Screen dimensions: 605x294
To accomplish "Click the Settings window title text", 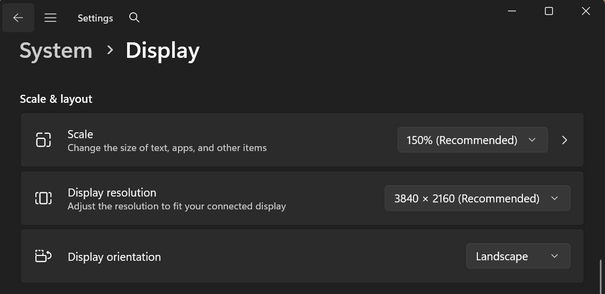I will [x=95, y=18].
